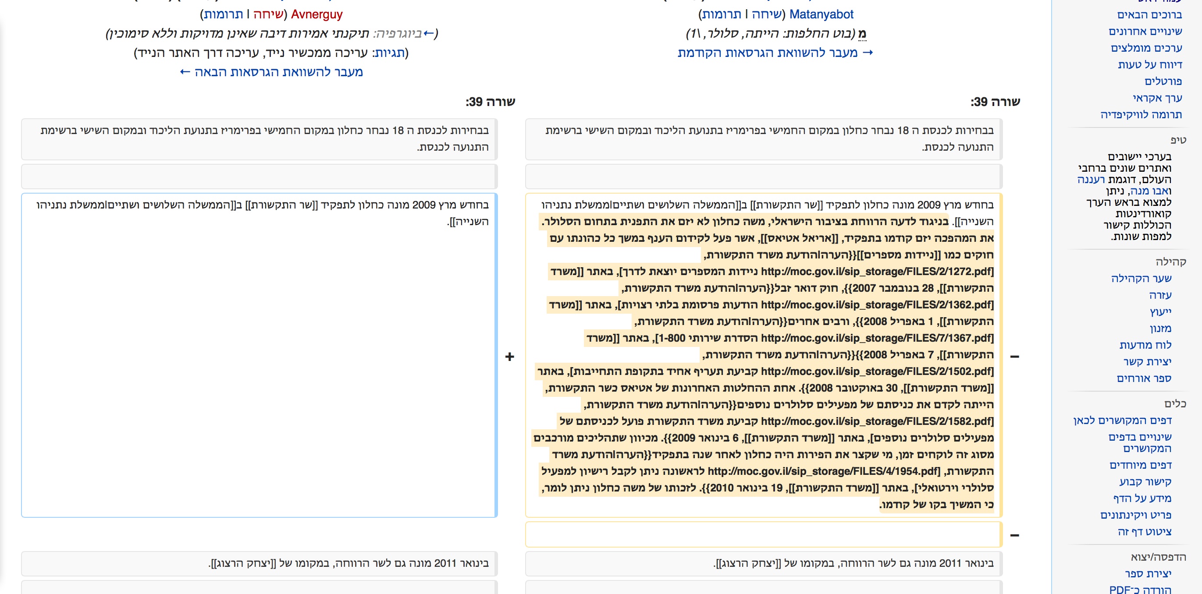This screenshot has height=594, width=1202.
Task: Click donate to Wikipedia (תרומה לוויקיפדיה)
Action: tap(1141, 115)
